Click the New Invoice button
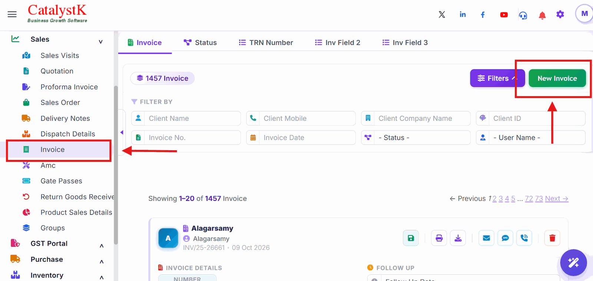 (x=557, y=78)
